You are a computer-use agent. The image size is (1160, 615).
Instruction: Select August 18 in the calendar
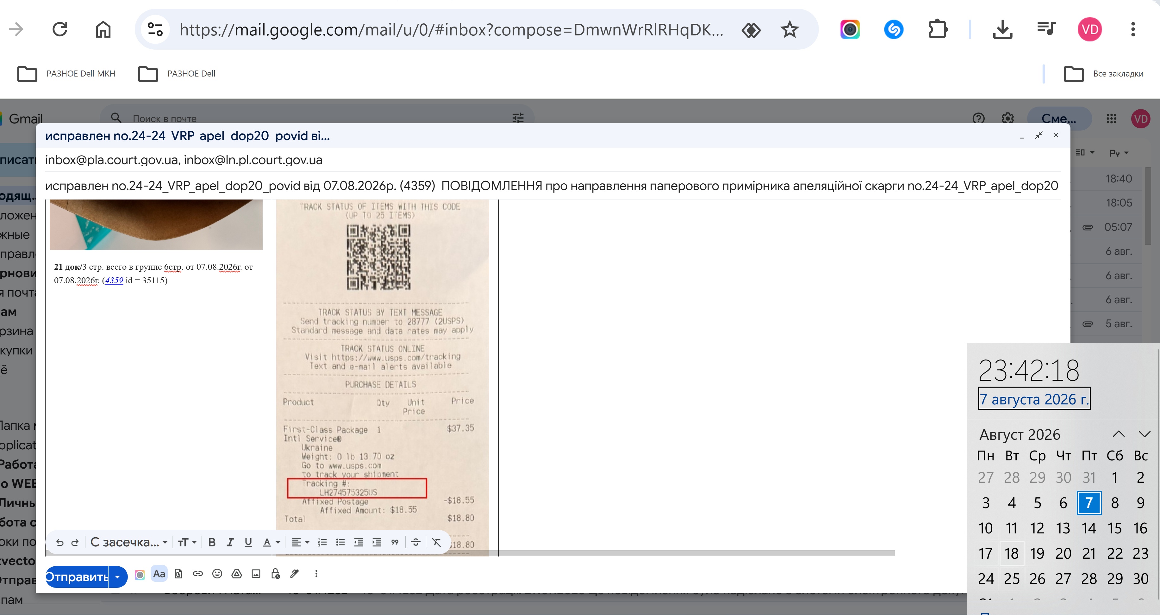point(1011,553)
